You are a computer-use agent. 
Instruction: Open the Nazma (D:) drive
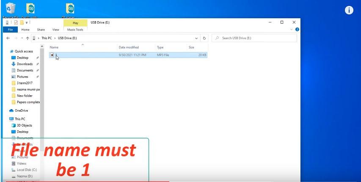pos(25,176)
